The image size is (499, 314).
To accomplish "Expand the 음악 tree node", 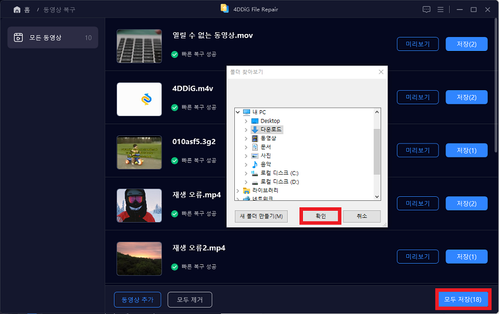I will tap(245, 165).
